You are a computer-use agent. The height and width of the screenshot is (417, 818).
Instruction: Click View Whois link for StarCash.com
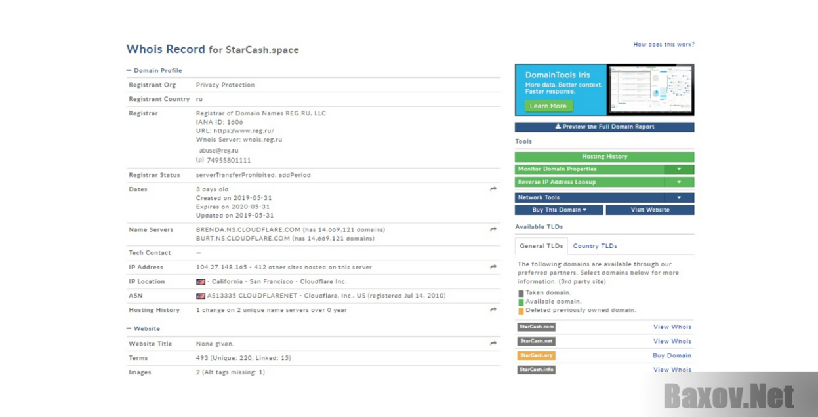pos(672,327)
